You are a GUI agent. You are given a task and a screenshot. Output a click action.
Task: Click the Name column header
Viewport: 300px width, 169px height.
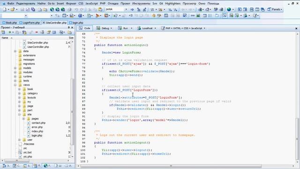(5, 38)
